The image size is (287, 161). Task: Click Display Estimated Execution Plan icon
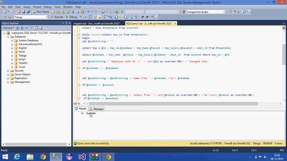coord(90,17)
